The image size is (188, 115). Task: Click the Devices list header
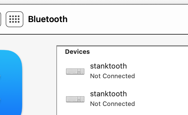point(77,52)
